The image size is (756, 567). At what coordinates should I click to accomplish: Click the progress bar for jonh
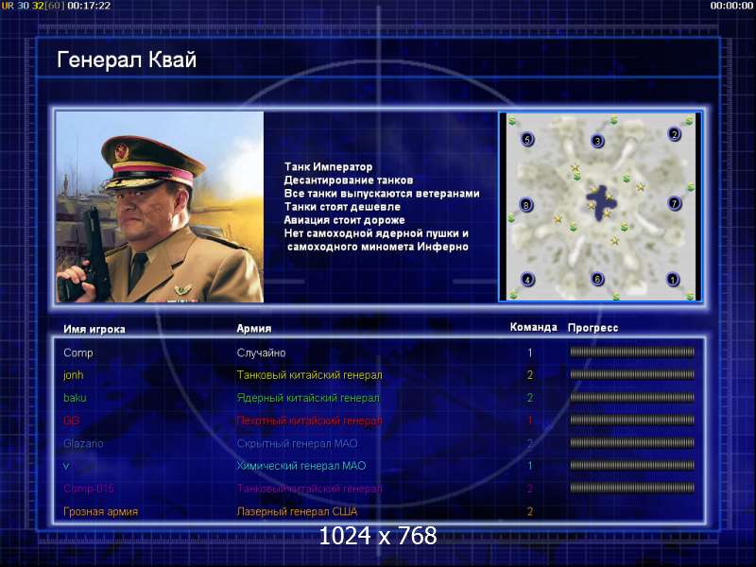632,374
